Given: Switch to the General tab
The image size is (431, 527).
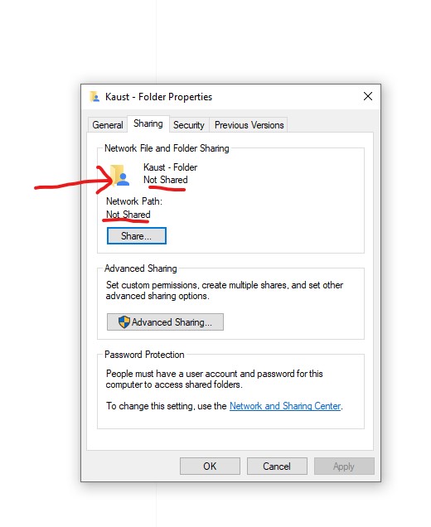Looking at the screenshot, I should click(108, 125).
